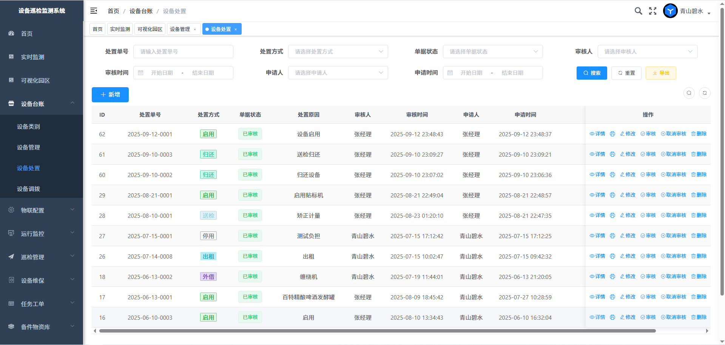Toggle fullscreen mode icon
Image resolution: width=725 pixels, height=345 pixels.
click(x=652, y=11)
